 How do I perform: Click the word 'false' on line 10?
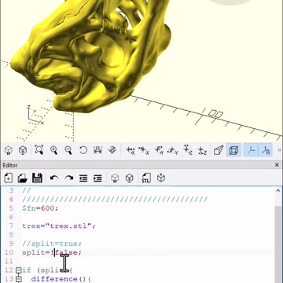point(66,252)
